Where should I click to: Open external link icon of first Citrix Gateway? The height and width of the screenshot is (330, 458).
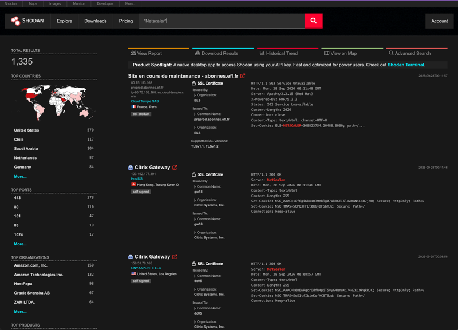pos(175,167)
